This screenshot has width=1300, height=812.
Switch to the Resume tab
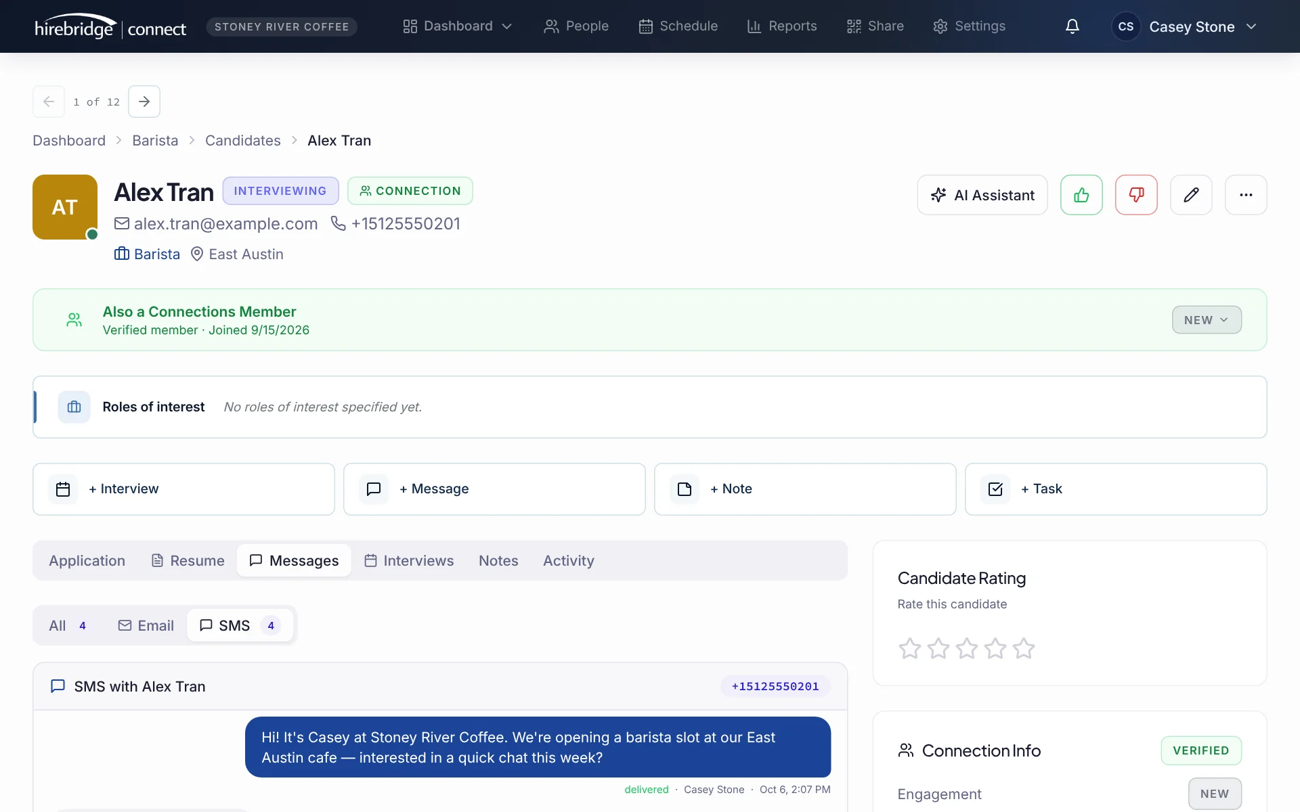188,560
